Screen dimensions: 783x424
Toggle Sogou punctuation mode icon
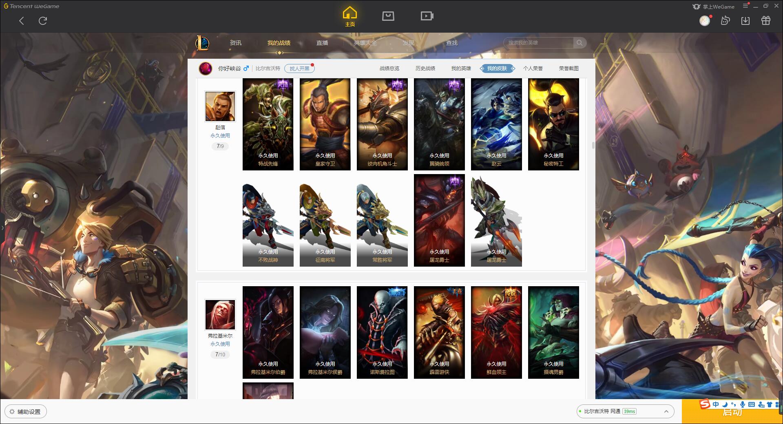pos(734,404)
